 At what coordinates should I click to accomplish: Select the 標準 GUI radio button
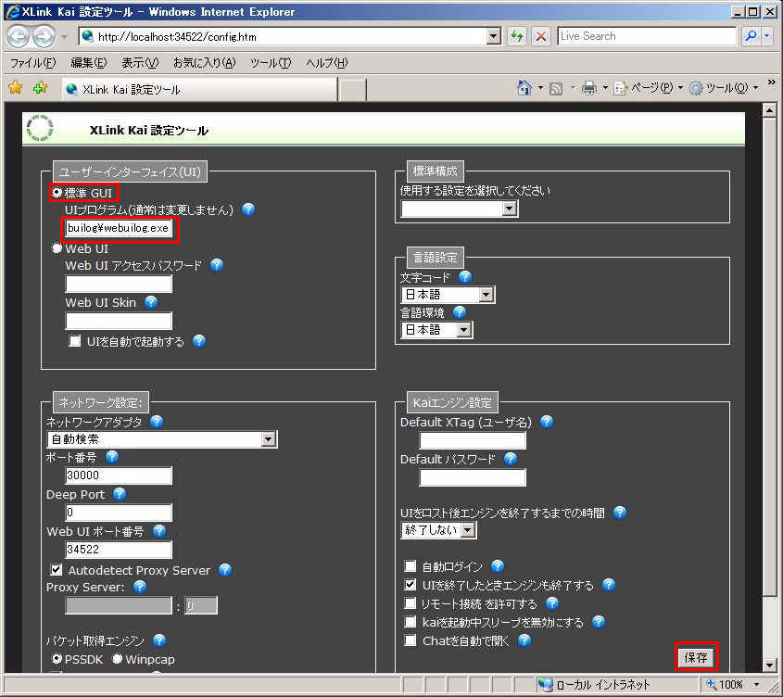tap(57, 193)
